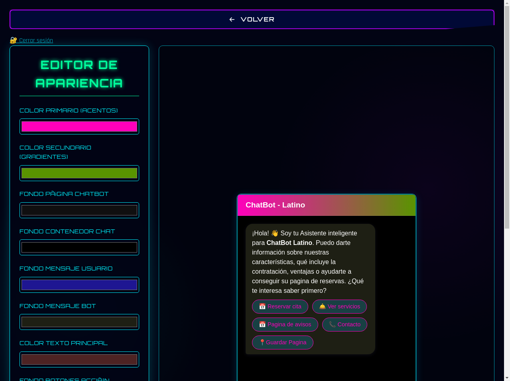Click the Fondo Mensaje Bot color field
The width and height of the screenshot is (510, 381).
79,322
